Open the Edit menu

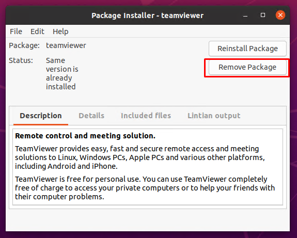(37, 31)
